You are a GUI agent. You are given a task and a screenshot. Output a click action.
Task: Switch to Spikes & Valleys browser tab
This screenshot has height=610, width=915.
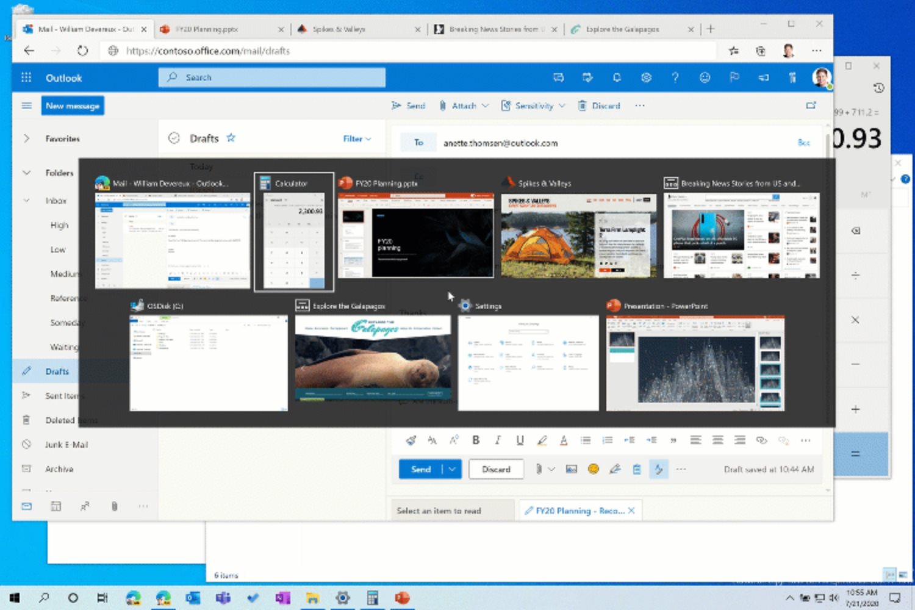click(x=358, y=29)
